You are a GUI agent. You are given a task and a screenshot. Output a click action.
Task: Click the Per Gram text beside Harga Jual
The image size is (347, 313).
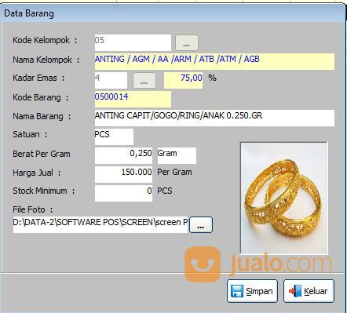point(174,172)
